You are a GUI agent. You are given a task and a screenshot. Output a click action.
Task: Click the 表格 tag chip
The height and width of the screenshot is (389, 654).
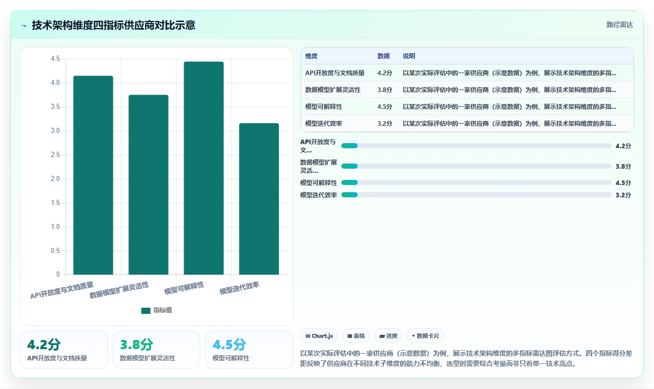(356, 336)
